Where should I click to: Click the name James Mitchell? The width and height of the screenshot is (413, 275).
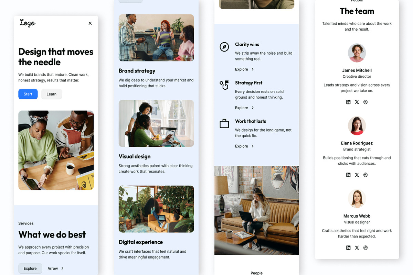pos(357,70)
